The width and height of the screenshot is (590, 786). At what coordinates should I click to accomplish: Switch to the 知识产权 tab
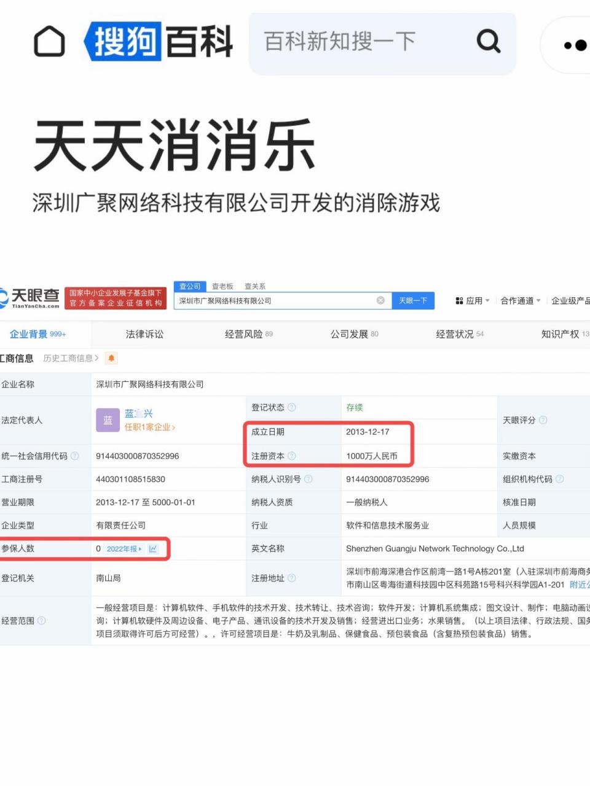[564, 334]
